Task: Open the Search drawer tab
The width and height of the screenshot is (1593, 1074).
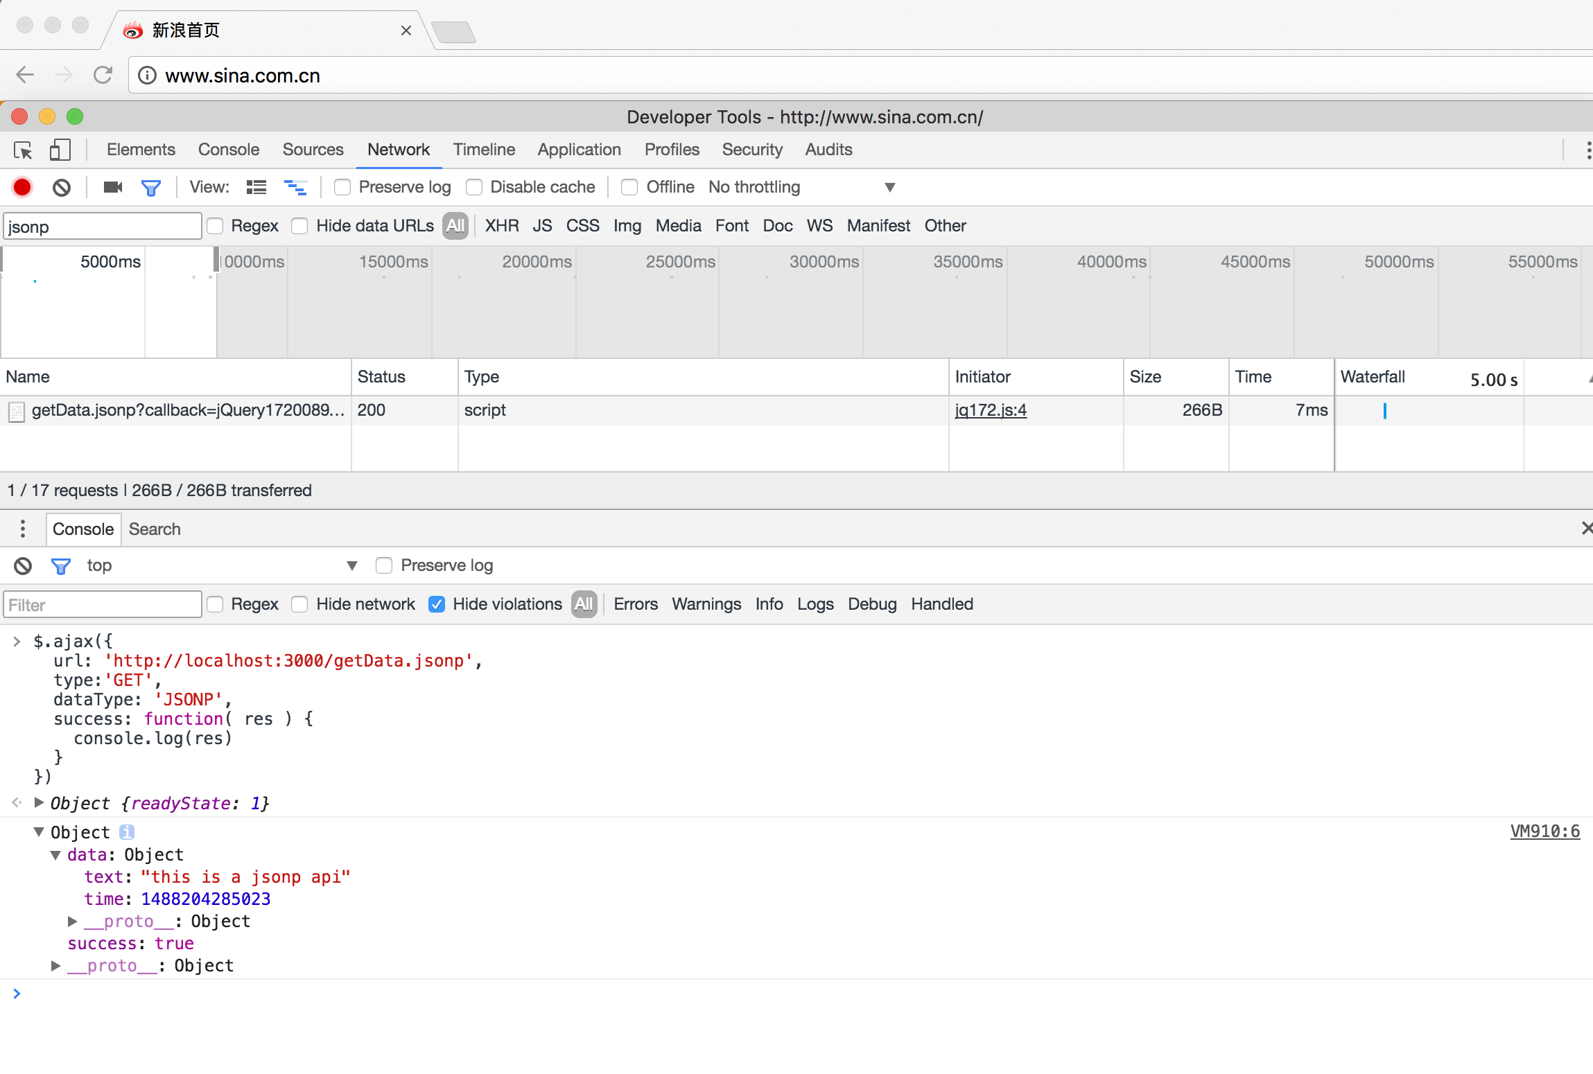Action: [155, 529]
